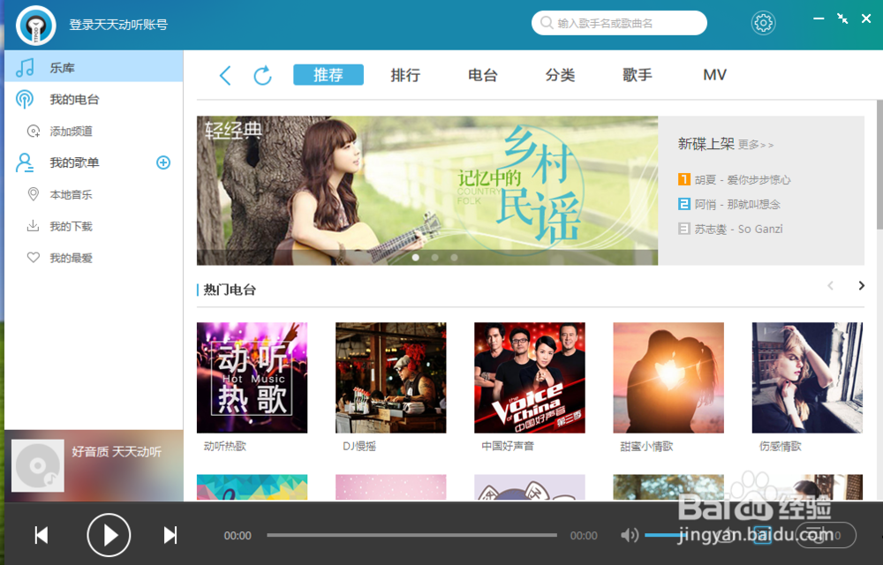The image size is (883, 565).
Task: Switch to mini mode window icon
Action: coord(842,19)
